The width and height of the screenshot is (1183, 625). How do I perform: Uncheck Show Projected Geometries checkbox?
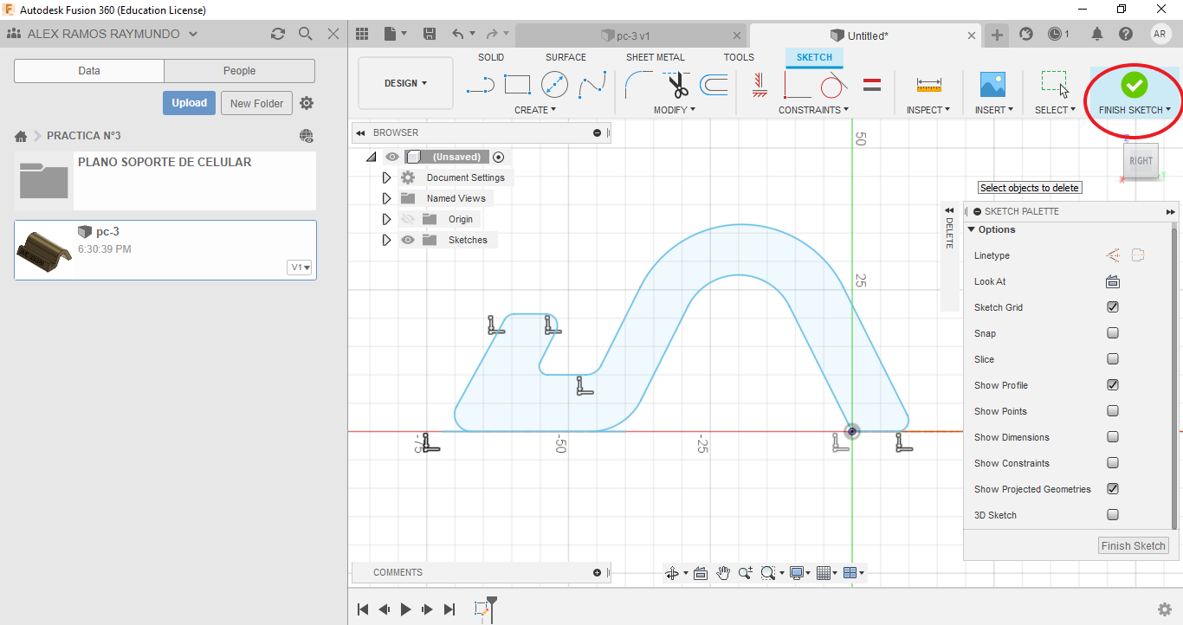(1113, 489)
